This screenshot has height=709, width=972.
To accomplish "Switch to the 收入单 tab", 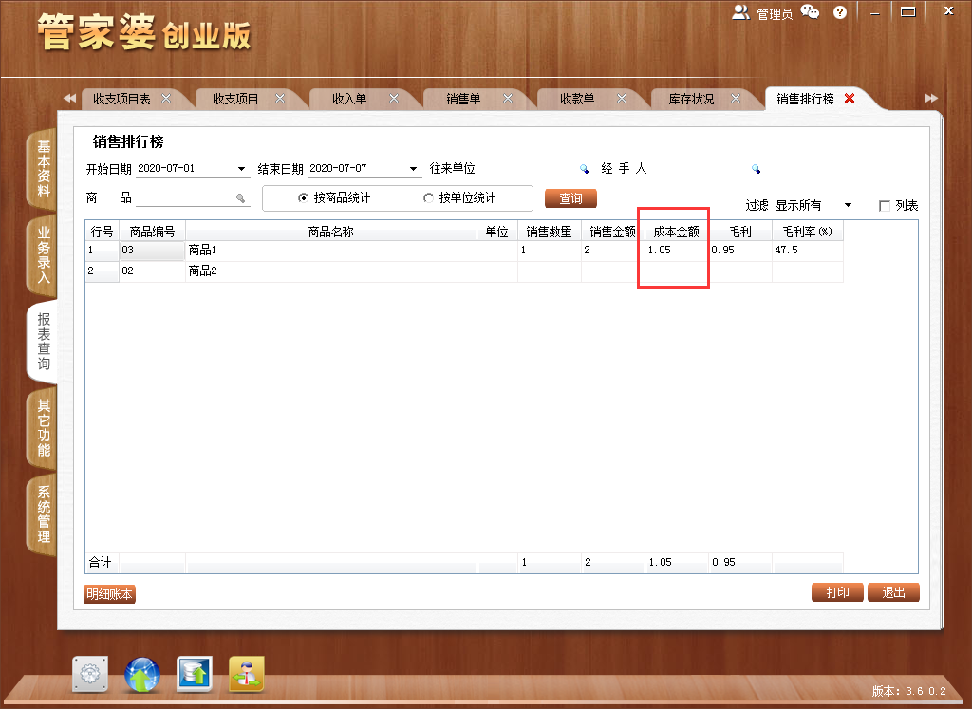I will 349,99.
